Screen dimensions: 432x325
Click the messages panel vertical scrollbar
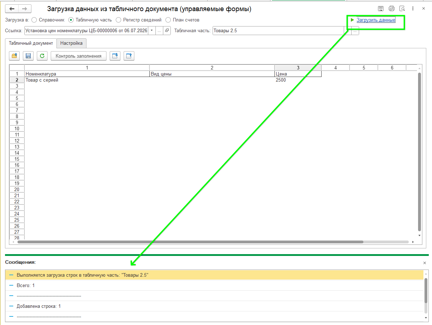[426, 291]
